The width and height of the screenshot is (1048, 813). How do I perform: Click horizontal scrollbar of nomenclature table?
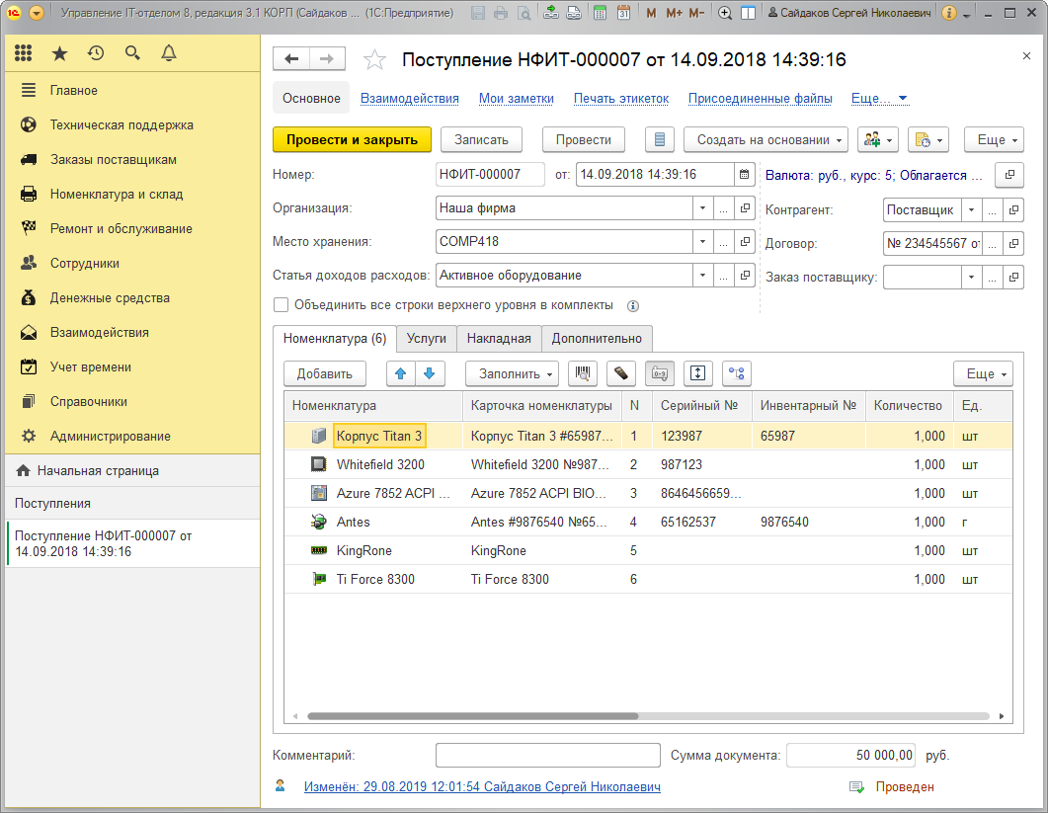pyautogui.click(x=472, y=716)
